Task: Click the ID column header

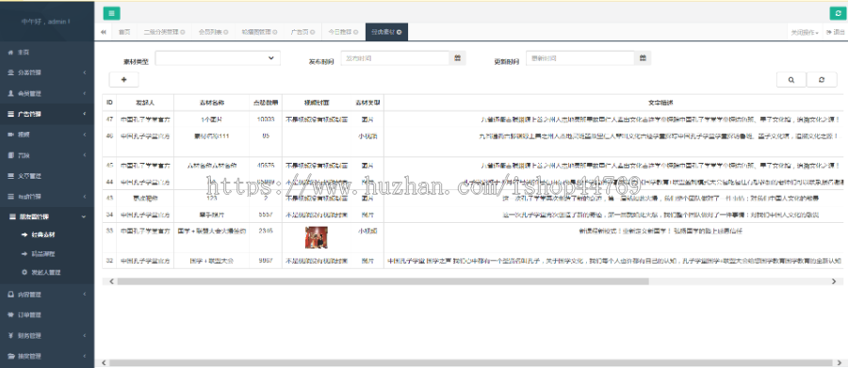Action: coord(109,103)
